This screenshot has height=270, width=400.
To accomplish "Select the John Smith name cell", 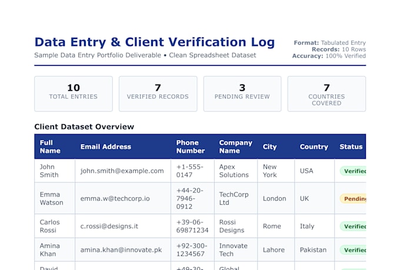I will pyautogui.click(x=55, y=171).
